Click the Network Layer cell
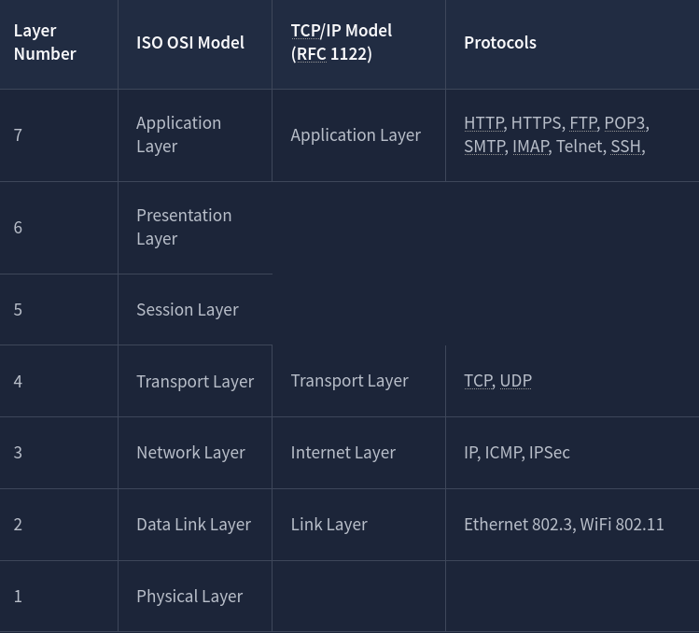This screenshot has width=699, height=633. click(x=190, y=453)
